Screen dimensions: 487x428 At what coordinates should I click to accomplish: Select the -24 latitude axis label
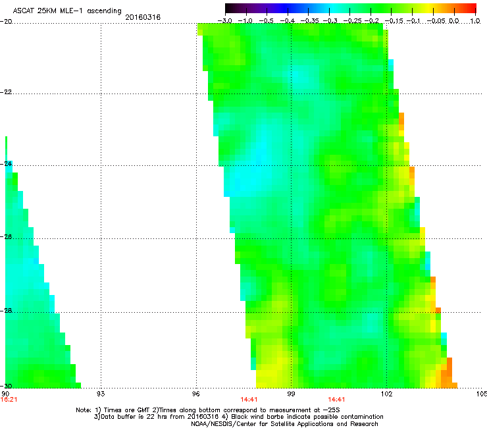pyautogui.click(x=6, y=163)
